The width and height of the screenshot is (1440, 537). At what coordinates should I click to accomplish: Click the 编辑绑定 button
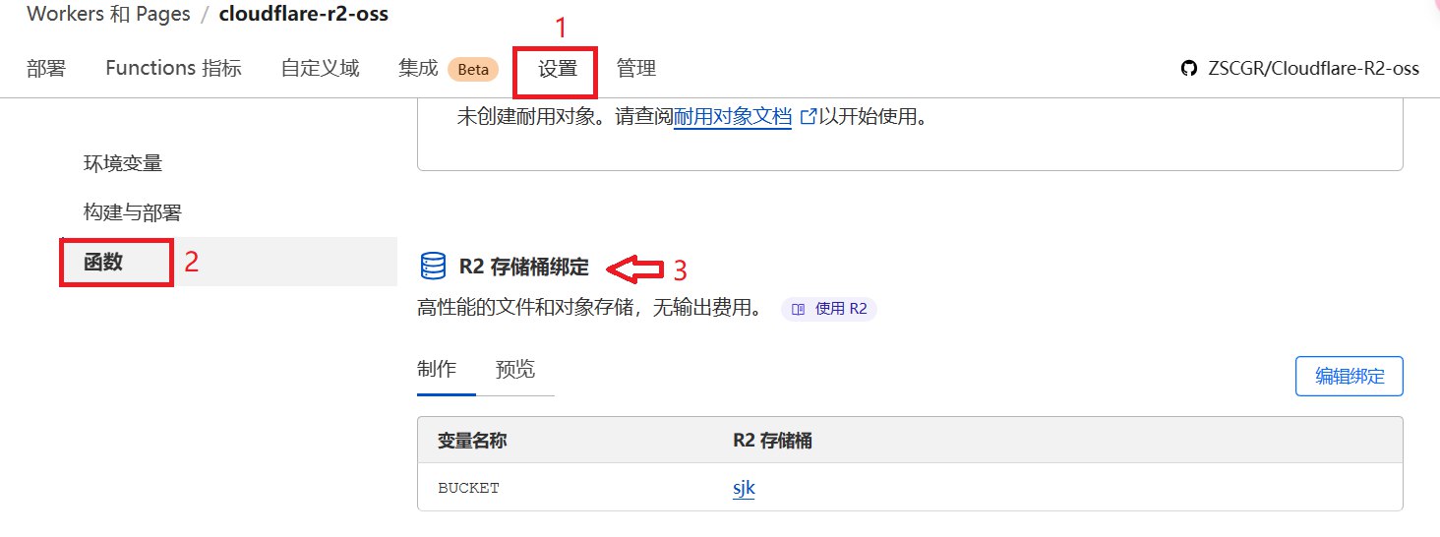pyautogui.click(x=1350, y=377)
